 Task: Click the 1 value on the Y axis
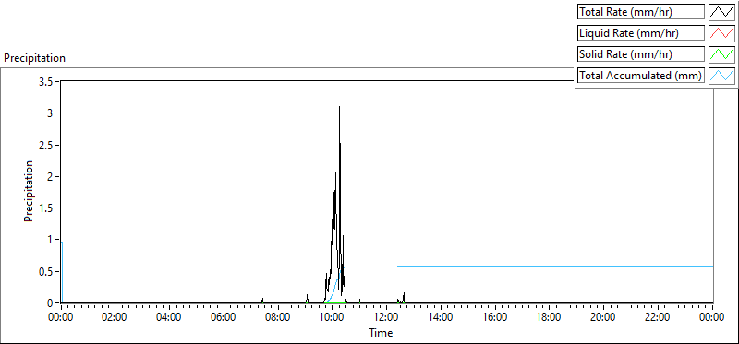[x=51, y=240]
